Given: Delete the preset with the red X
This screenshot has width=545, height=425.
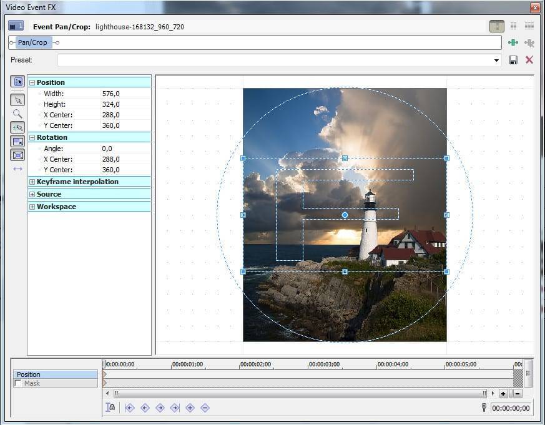Looking at the screenshot, I should pyautogui.click(x=529, y=60).
